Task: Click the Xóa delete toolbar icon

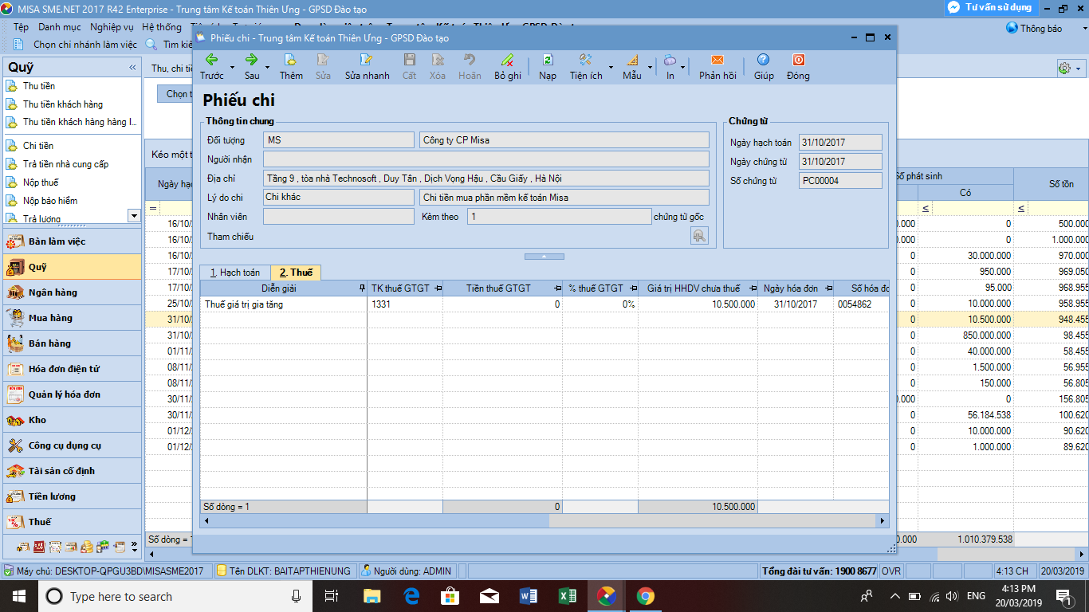Action: tap(438, 60)
